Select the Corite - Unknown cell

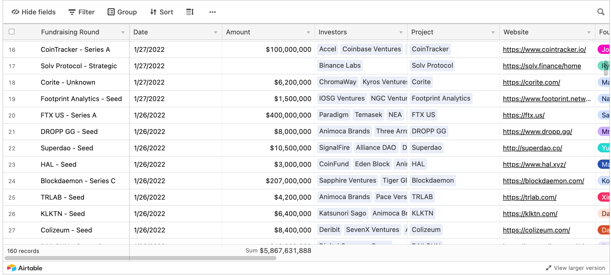tap(68, 82)
